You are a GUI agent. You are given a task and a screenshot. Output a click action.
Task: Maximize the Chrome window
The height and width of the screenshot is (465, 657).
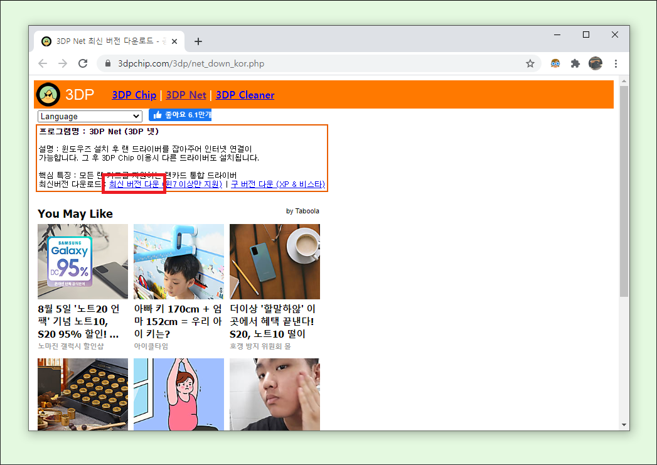click(x=586, y=35)
